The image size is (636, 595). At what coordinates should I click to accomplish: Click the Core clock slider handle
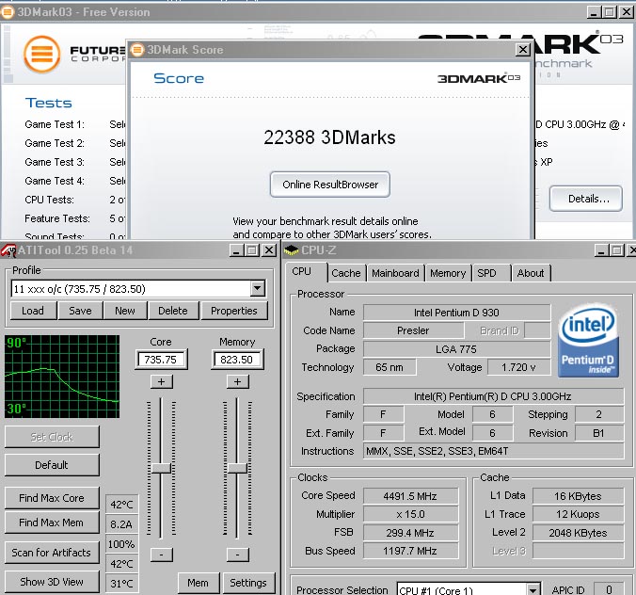click(x=161, y=468)
